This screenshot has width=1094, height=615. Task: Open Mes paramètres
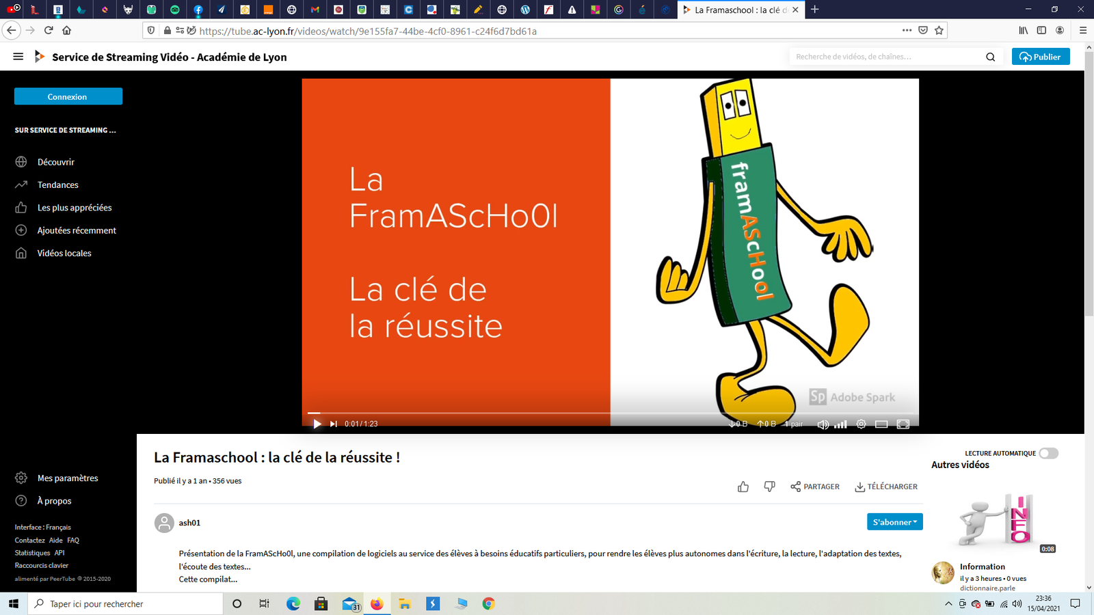coord(68,478)
